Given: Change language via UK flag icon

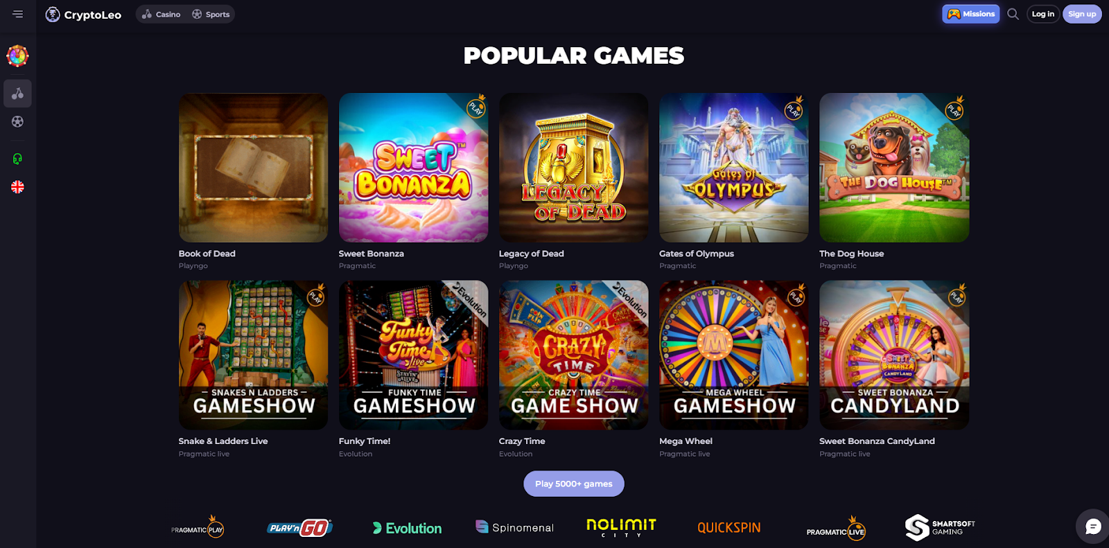Looking at the screenshot, I should [x=17, y=187].
